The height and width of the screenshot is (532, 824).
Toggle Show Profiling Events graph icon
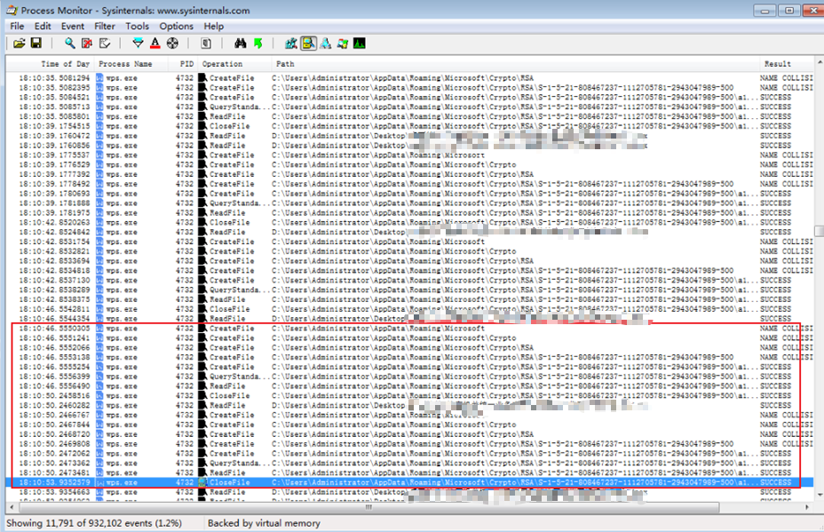[x=360, y=44]
